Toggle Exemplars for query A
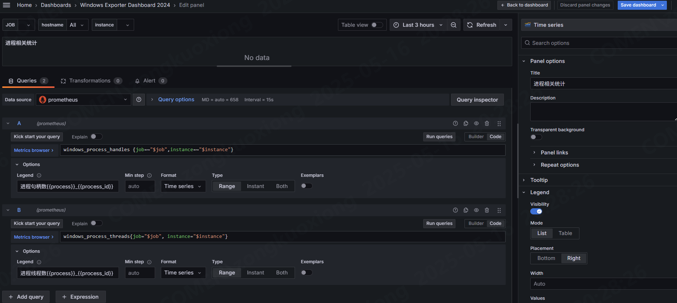677x303 pixels. (307, 186)
